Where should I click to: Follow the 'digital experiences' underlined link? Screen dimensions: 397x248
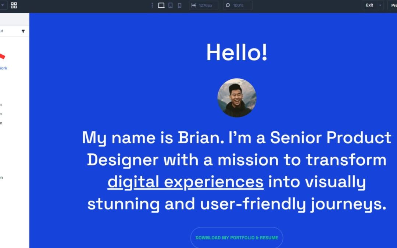pos(185,182)
